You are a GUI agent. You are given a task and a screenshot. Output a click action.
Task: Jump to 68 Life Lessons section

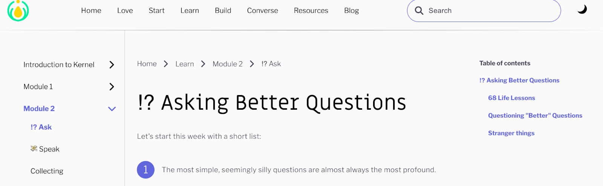coord(511,98)
